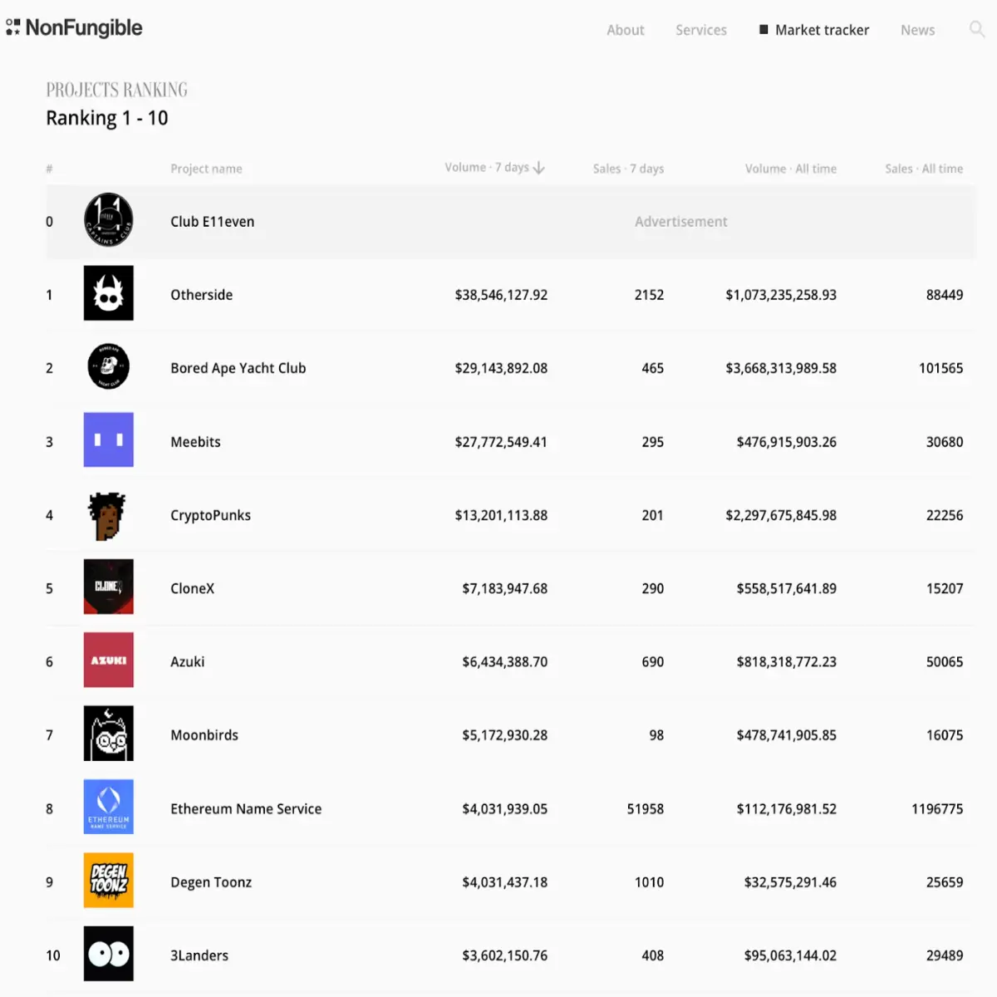Open the Degen Toonz project link
Image resolution: width=997 pixels, height=997 pixels.
pos(211,882)
